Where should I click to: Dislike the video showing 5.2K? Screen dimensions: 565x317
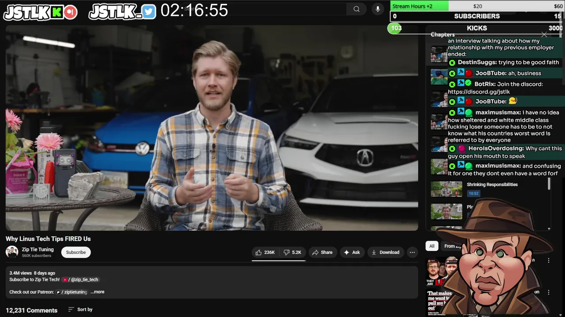[x=292, y=252]
